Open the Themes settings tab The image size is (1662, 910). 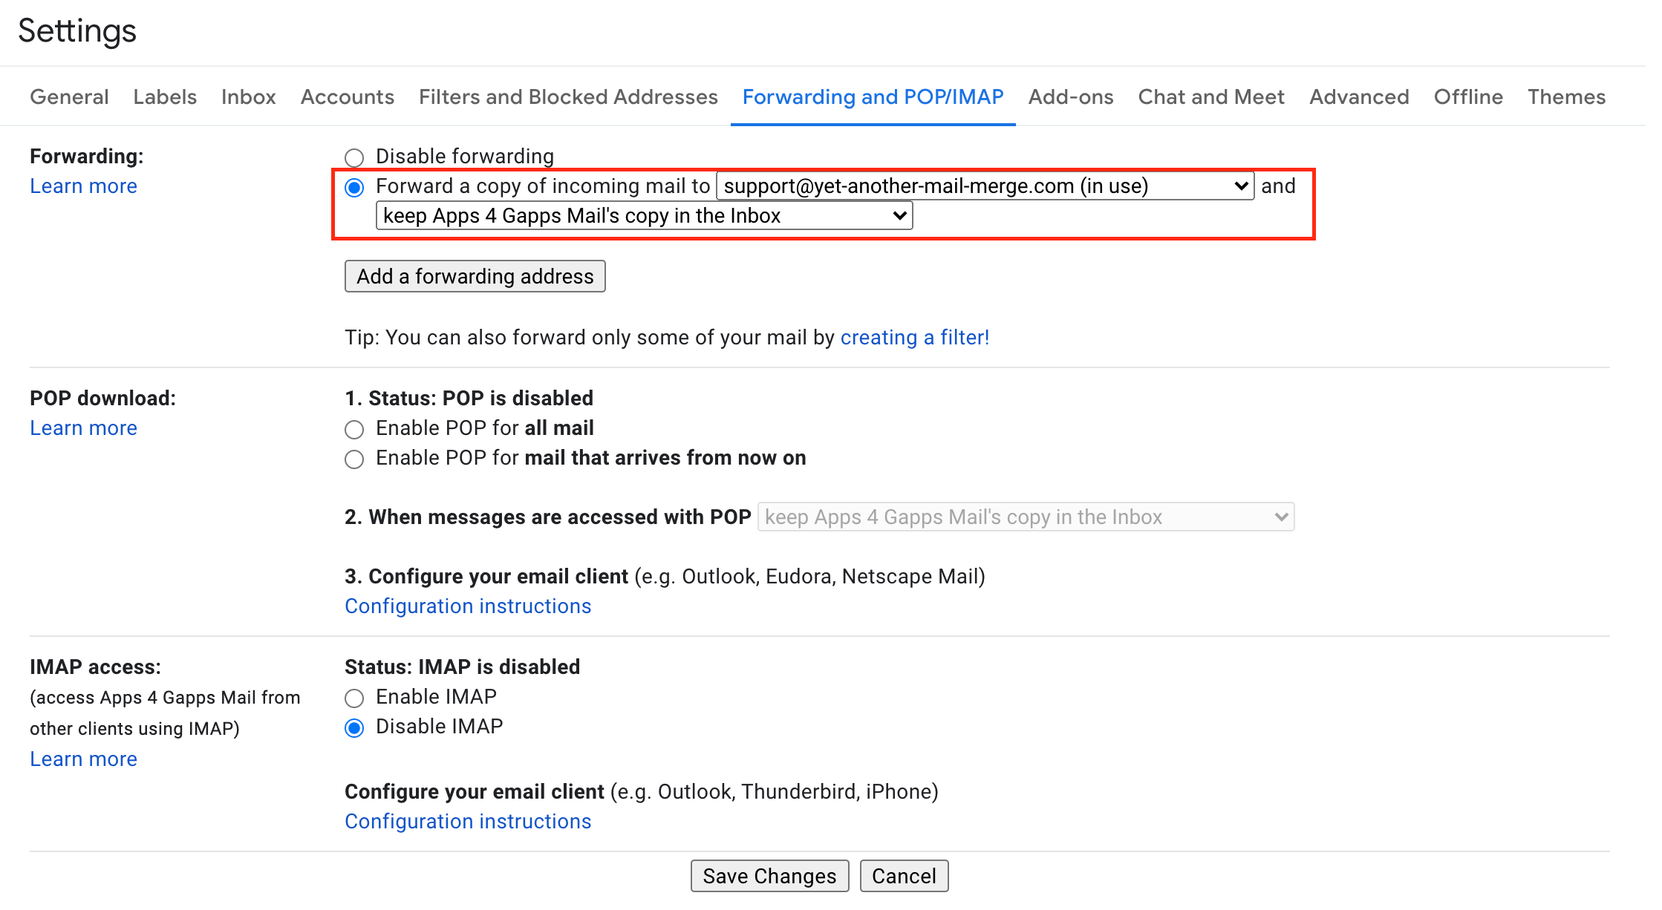(x=1566, y=96)
